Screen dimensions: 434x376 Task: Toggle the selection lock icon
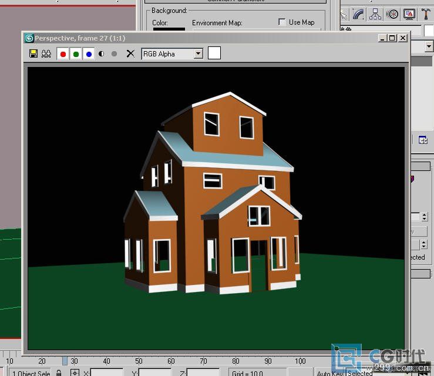tap(59, 372)
